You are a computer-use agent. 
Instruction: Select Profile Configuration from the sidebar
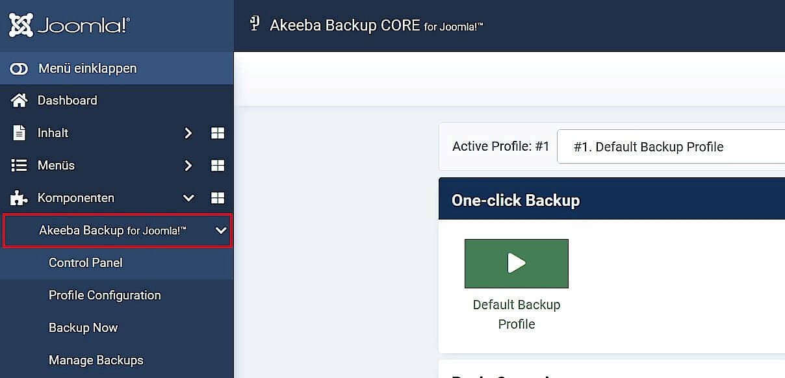(x=104, y=295)
